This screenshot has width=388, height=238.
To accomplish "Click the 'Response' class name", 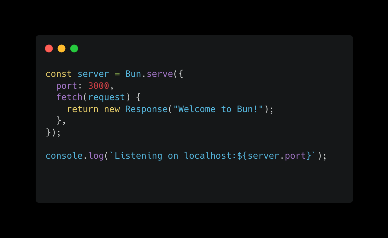I will [x=146, y=109].
